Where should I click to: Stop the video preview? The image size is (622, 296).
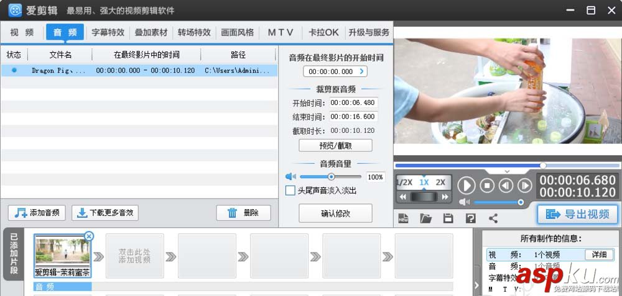coord(487,185)
